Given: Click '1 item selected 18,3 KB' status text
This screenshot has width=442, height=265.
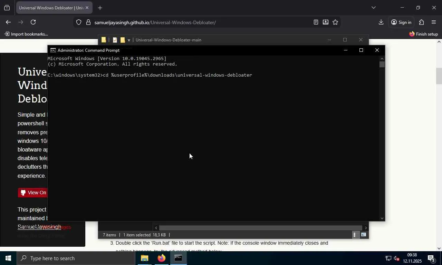Looking at the screenshot, I should tap(144, 235).
